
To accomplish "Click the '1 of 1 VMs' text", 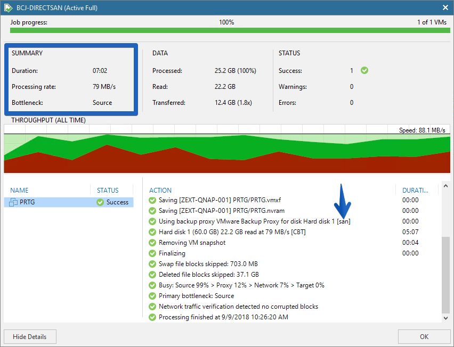I will coord(432,22).
